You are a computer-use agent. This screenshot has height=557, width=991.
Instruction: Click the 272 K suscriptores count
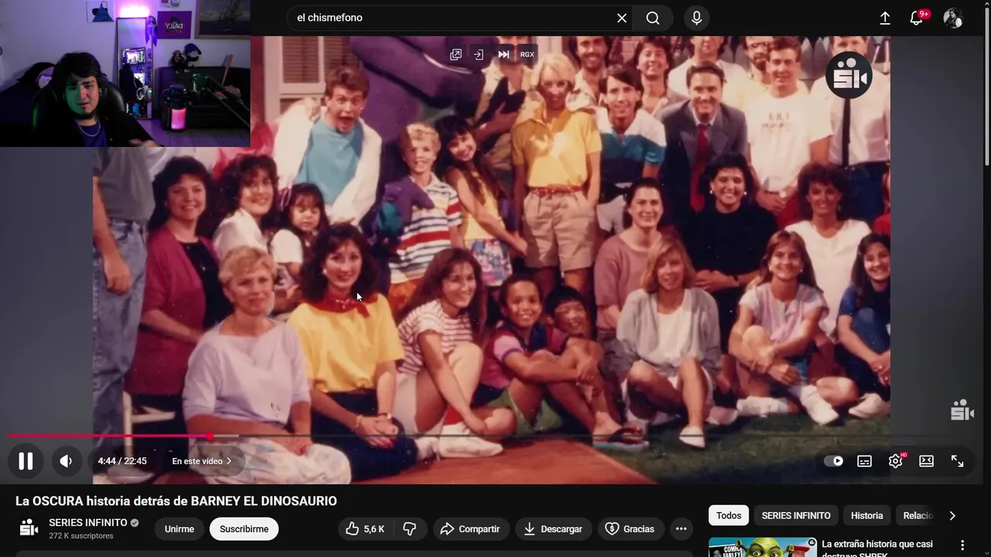click(81, 536)
